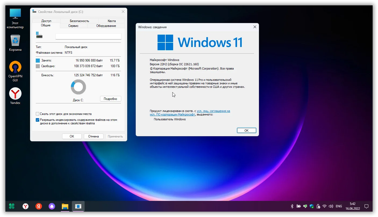
Task: Uncheck 'Разрешить индексировать' checkbox
Action: coord(38,120)
